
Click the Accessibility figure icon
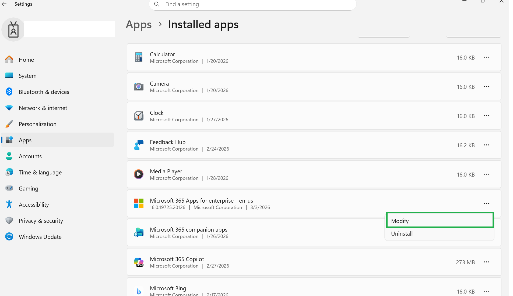point(9,204)
